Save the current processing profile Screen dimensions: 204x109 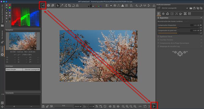[x=194, y=8]
